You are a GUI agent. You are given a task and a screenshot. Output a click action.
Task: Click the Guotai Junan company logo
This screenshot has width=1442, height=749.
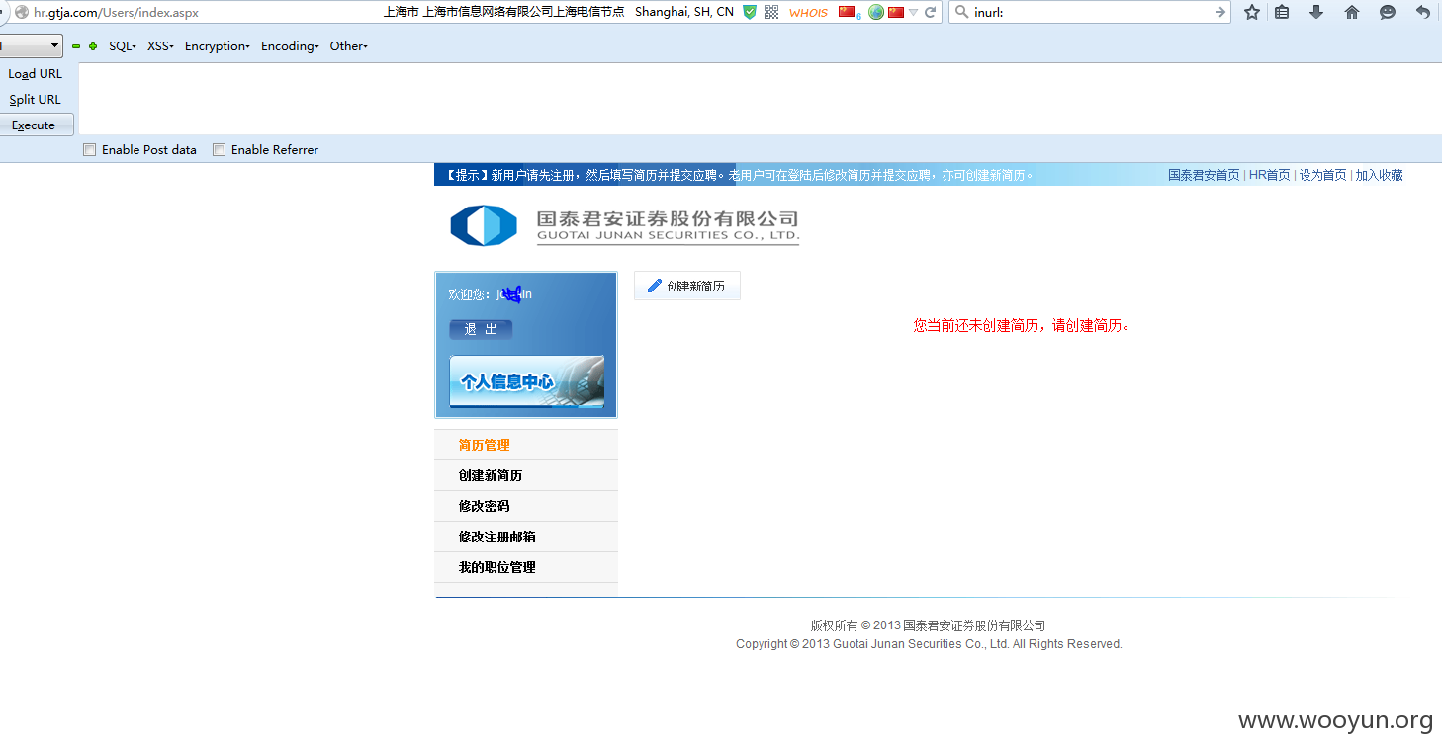tap(624, 225)
